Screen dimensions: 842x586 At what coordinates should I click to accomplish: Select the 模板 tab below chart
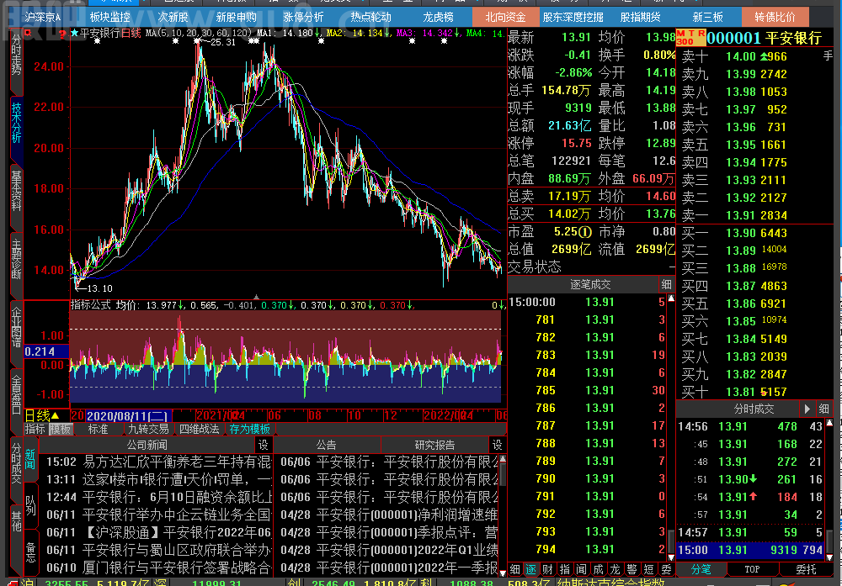(x=60, y=429)
